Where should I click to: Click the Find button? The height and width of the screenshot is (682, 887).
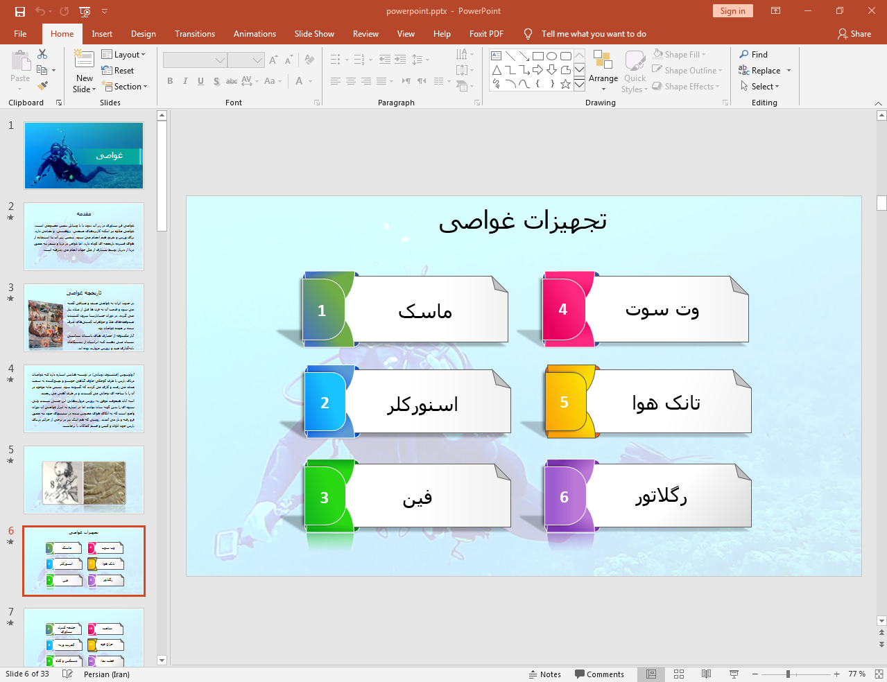point(754,55)
